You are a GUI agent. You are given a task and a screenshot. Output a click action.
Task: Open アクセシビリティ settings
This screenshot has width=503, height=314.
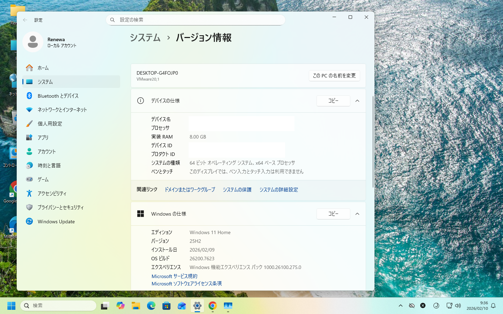pyautogui.click(x=52, y=193)
